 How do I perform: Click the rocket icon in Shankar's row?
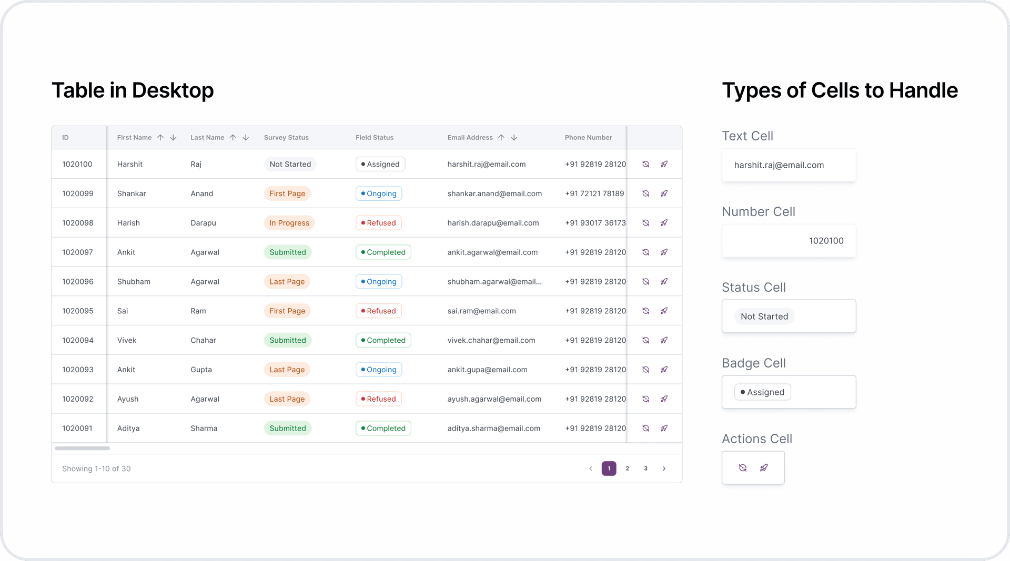click(664, 193)
